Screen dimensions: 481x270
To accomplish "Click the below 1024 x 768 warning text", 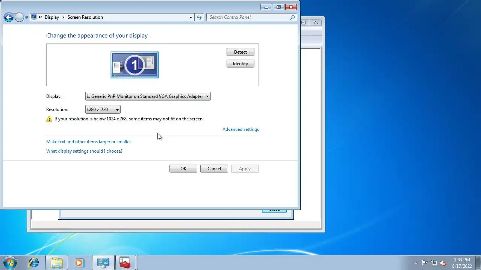I will pos(129,119).
